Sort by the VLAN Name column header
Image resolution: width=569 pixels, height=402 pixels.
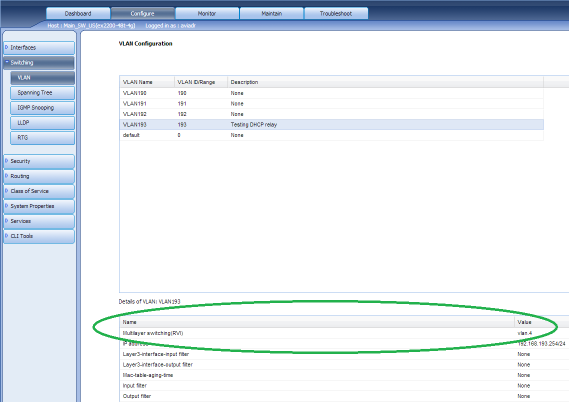147,82
